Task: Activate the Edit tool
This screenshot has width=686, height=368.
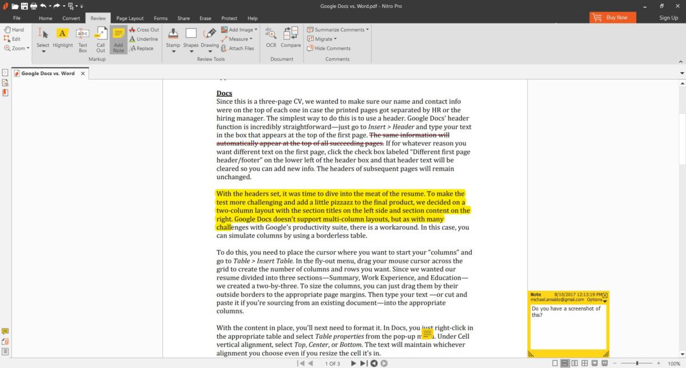Action: 13,39
